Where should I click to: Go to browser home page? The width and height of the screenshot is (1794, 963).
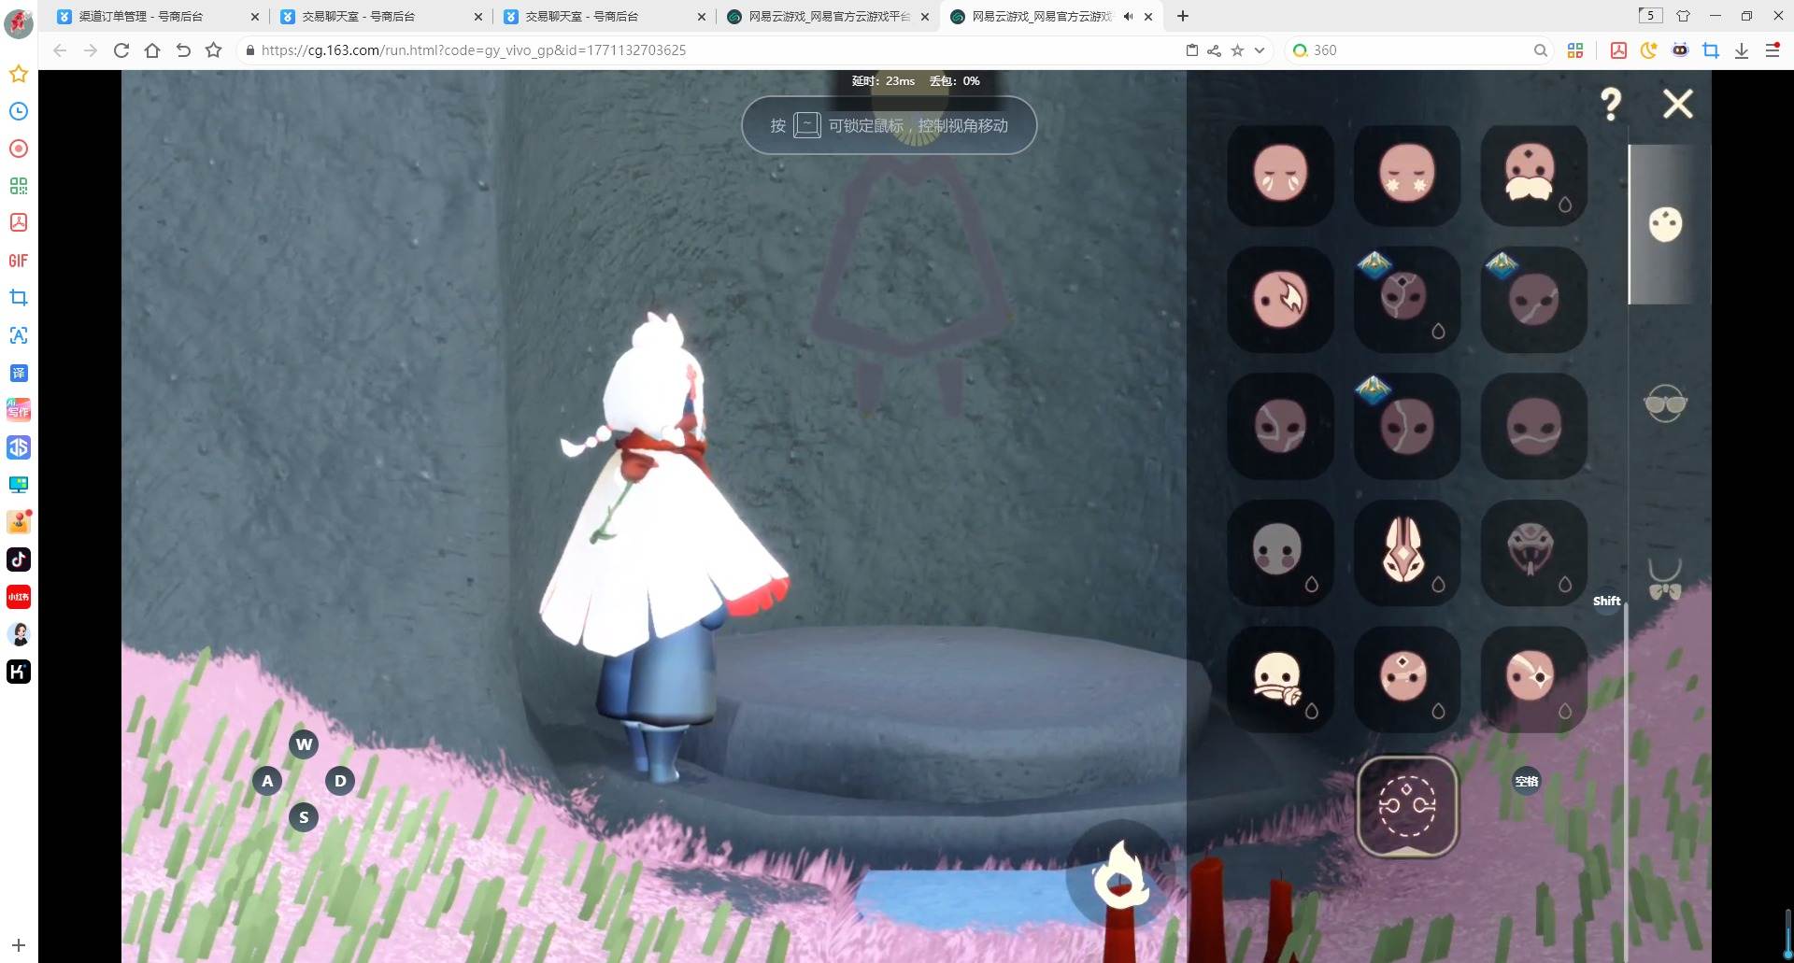(152, 50)
